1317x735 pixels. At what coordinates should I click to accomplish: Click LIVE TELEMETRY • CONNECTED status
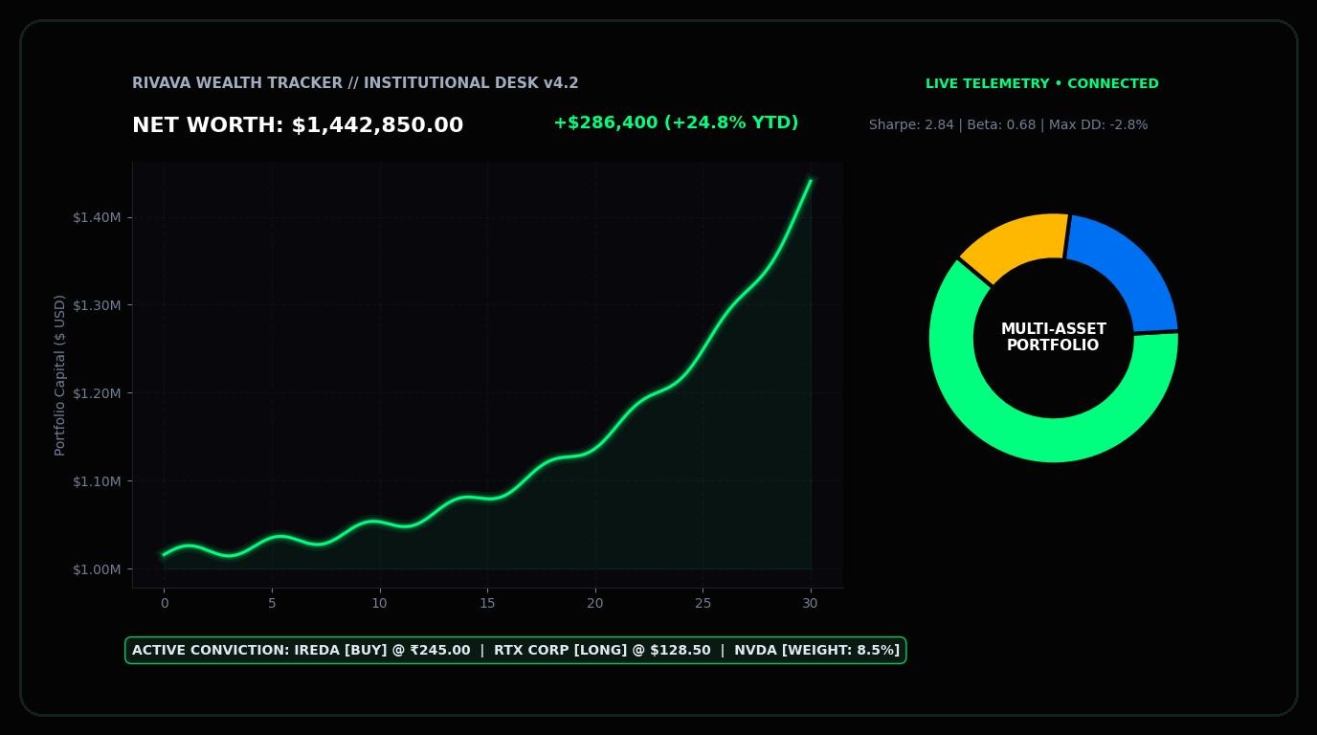click(1041, 83)
